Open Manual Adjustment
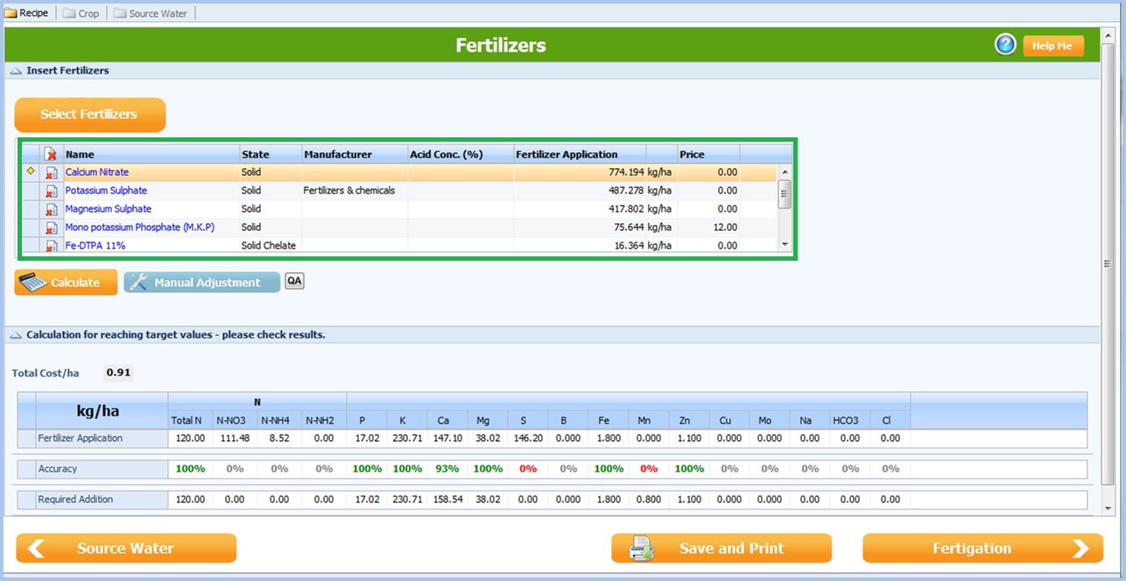Viewport: 1126px width, 581px height. pyautogui.click(x=202, y=283)
